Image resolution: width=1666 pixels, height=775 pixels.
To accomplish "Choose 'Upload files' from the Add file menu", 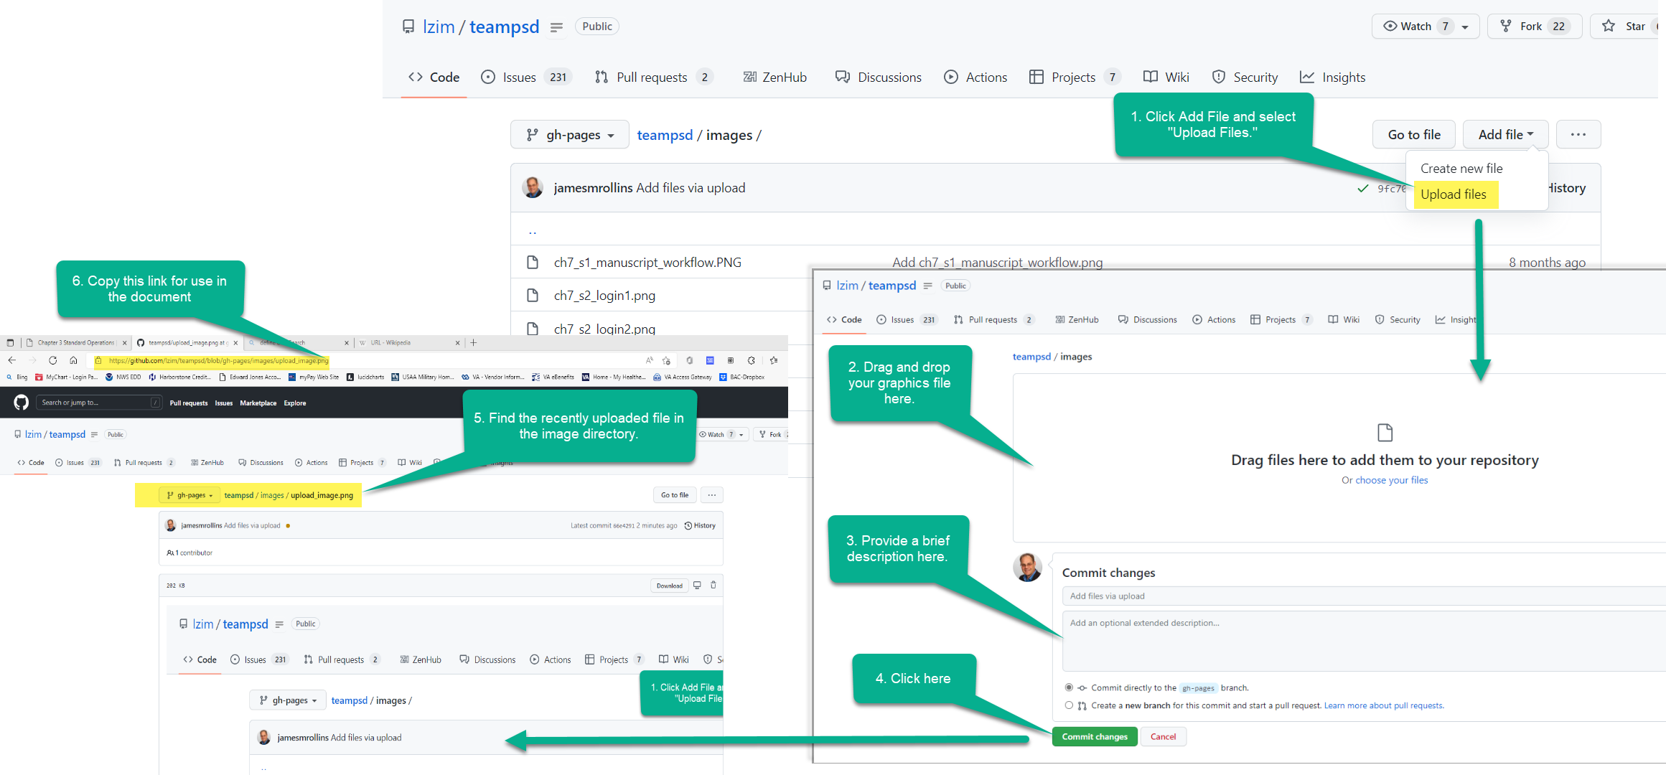I will coord(1454,194).
